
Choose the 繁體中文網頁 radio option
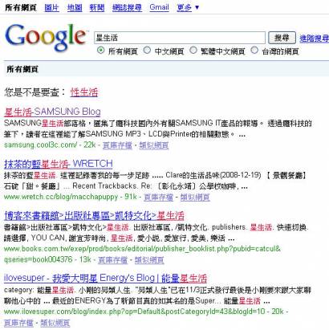click(x=193, y=50)
